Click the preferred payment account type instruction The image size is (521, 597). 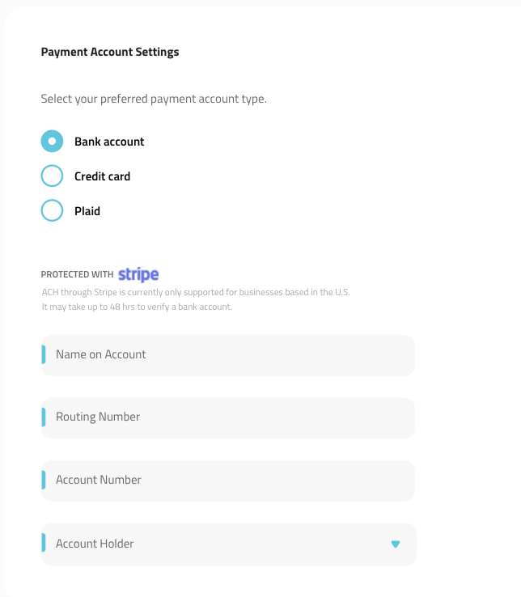[154, 99]
